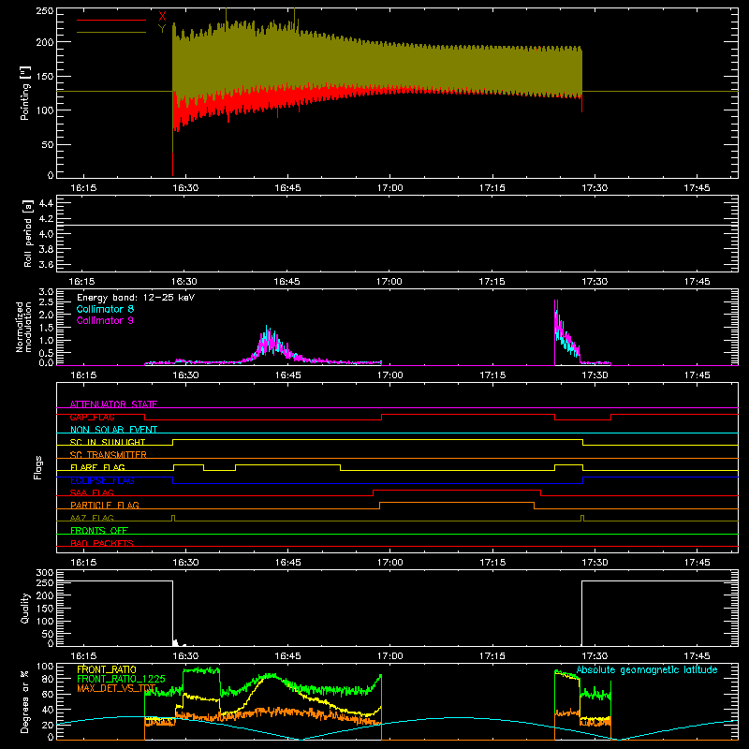This screenshot has height=749, width=749.
Task: Click the FRONTS_OFF flag label
Action: point(99,530)
